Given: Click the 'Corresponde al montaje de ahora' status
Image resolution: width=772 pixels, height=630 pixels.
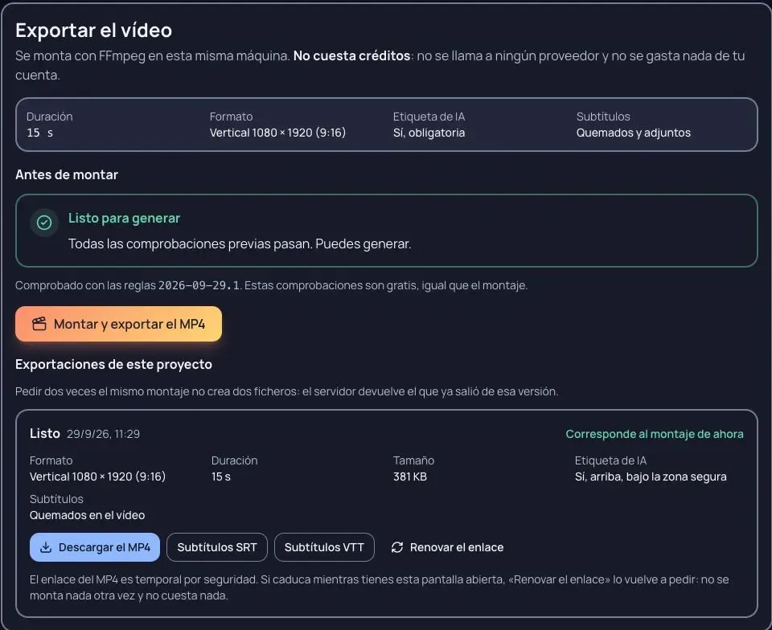Looking at the screenshot, I should (655, 434).
